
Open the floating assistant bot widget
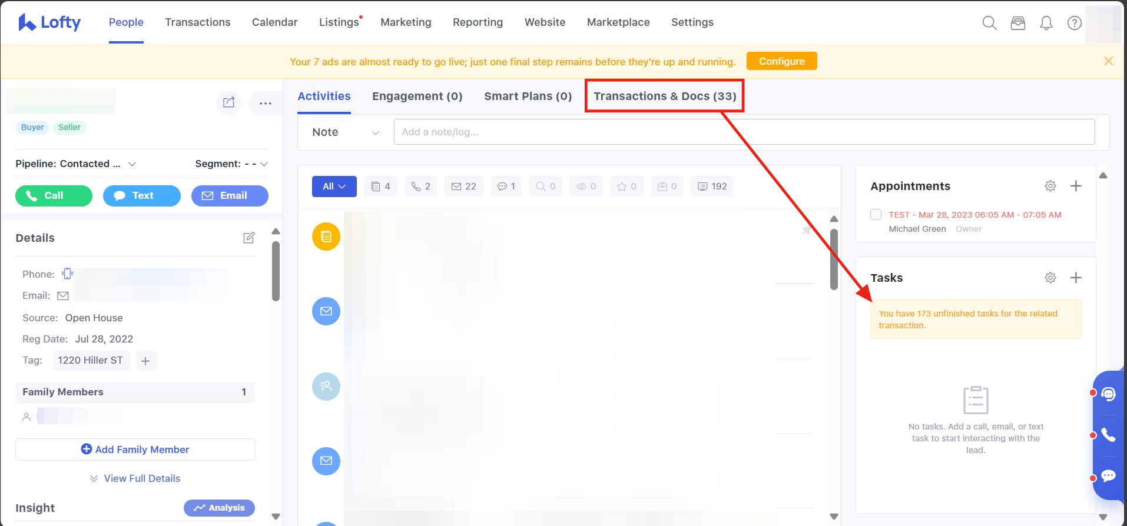click(x=1108, y=394)
